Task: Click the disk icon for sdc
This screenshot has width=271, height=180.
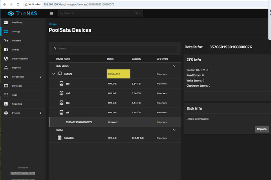Action: pyautogui.click(x=61, y=84)
